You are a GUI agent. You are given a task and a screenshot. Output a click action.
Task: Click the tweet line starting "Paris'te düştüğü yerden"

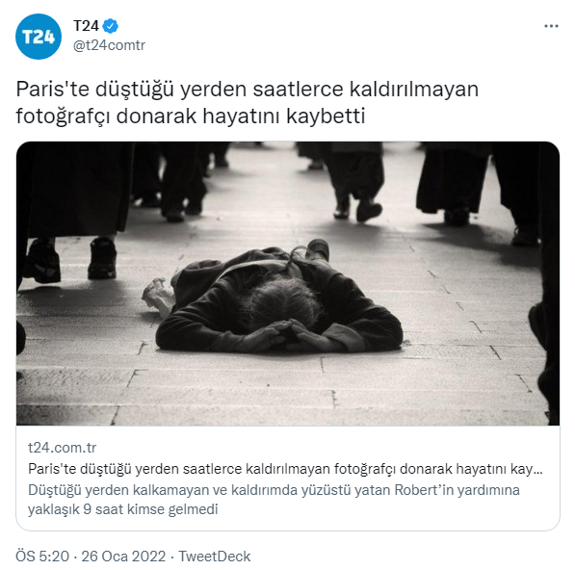point(248,90)
